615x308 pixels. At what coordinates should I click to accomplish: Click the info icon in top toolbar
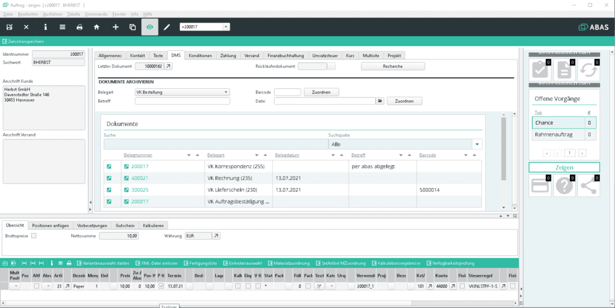click(46, 27)
